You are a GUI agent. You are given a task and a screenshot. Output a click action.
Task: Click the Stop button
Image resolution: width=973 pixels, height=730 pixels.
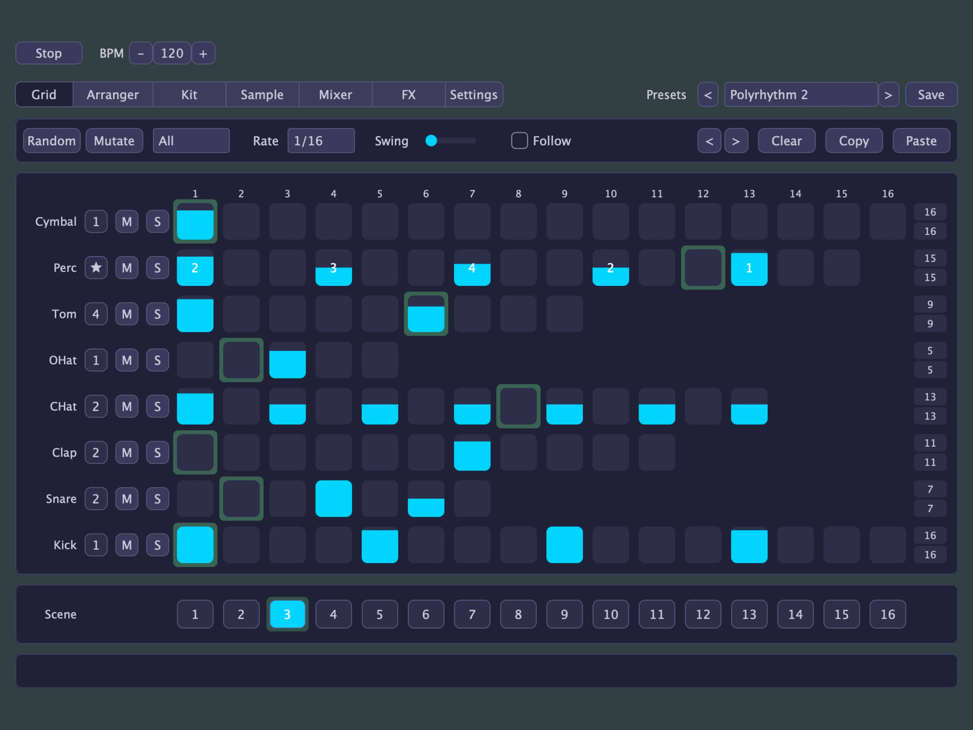[x=49, y=53]
